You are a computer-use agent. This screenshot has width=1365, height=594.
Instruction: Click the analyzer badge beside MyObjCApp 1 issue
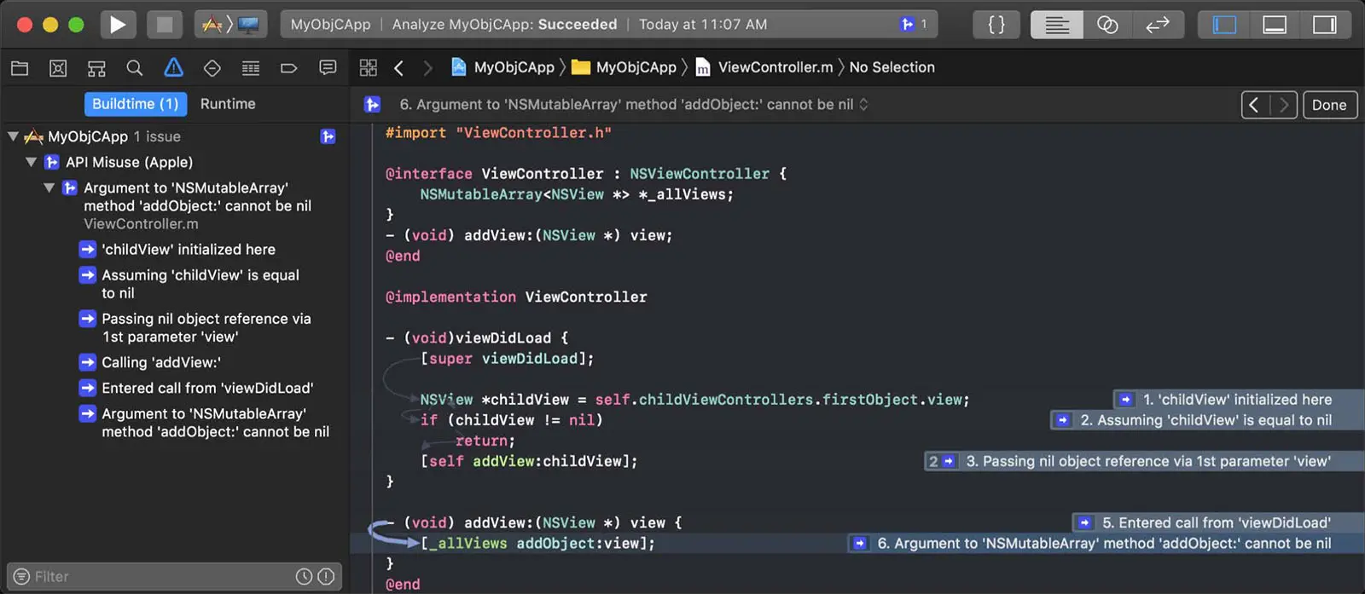[x=328, y=136]
